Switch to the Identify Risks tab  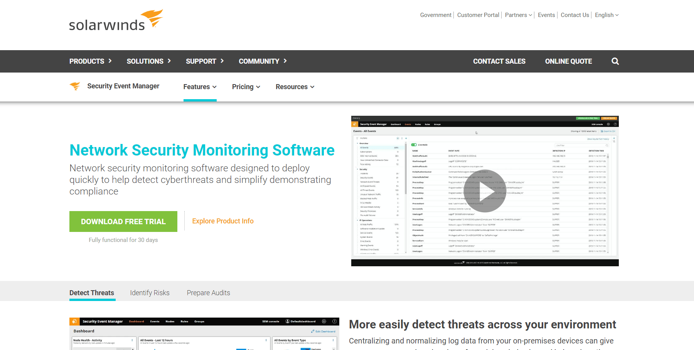(150, 293)
